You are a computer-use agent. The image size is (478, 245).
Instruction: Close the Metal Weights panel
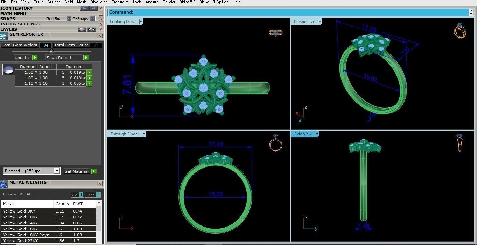tap(100, 184)
